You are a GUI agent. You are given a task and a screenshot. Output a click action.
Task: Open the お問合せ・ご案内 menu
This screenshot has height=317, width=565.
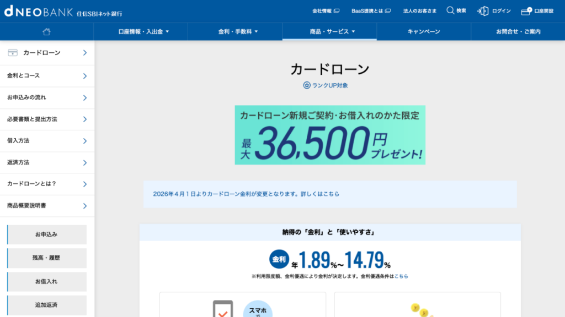(x=518, y=31)
